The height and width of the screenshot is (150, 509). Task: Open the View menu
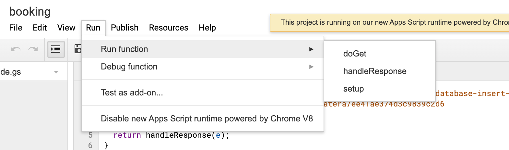(x=66, y=28)
